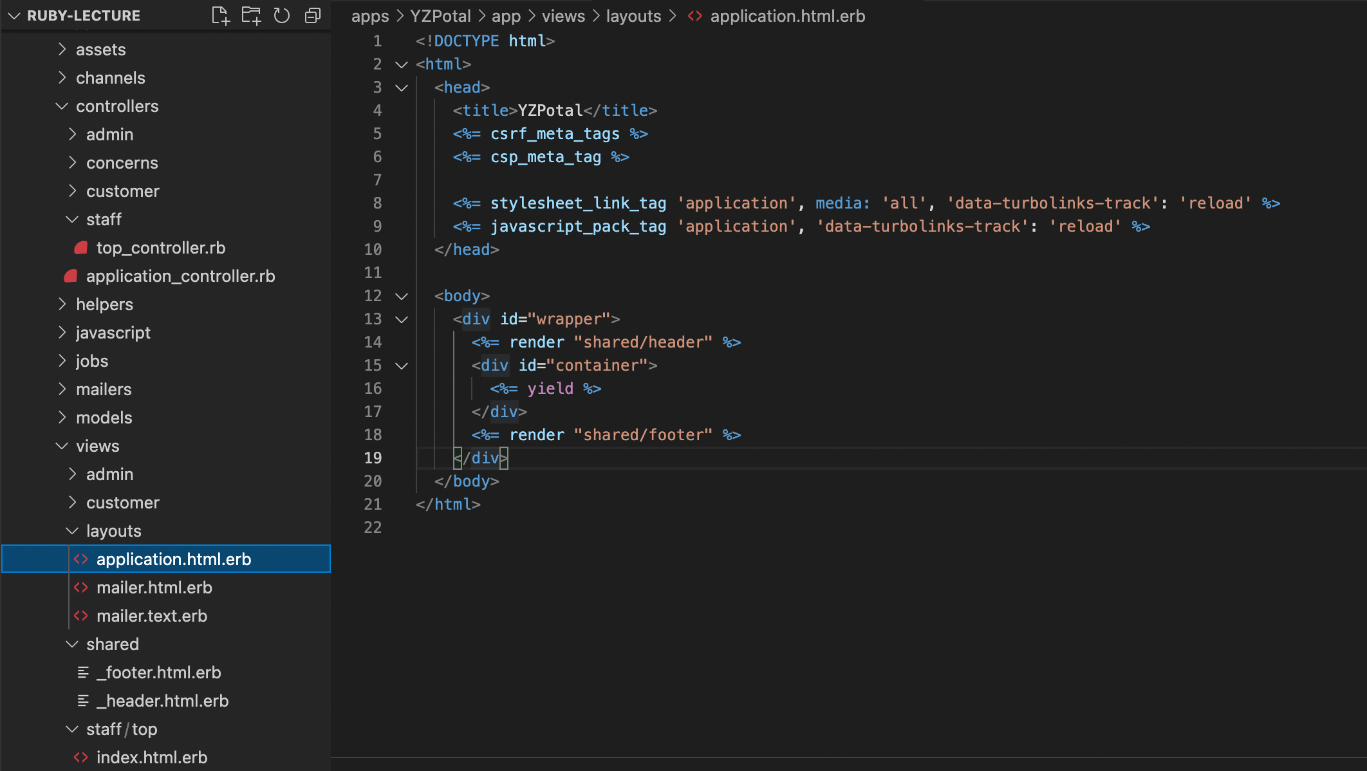Click the Refresh Explorer icon
The width and height of the screenshot is (1367, 771).
click(x=282, y=15)
